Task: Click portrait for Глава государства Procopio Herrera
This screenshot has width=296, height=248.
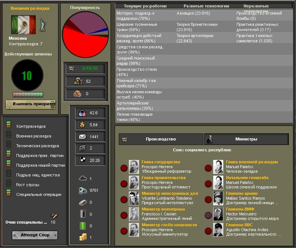Action: point(134,167)
